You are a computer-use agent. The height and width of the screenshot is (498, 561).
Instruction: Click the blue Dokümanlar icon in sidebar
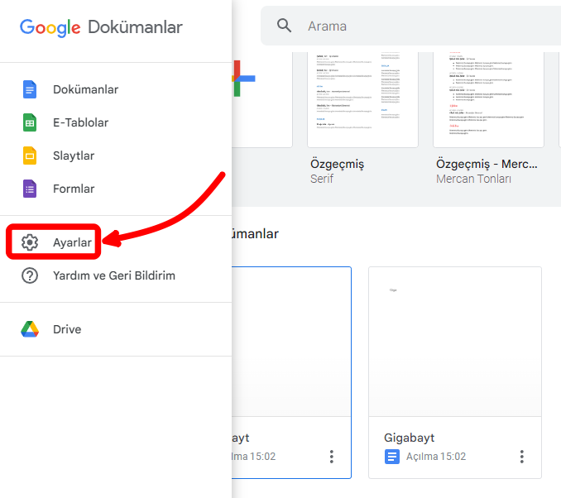pyautogui.click(x=30, y=89)
